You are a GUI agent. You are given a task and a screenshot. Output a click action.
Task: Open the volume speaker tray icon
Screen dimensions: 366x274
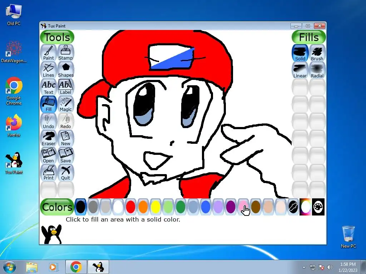click(330, 267)
